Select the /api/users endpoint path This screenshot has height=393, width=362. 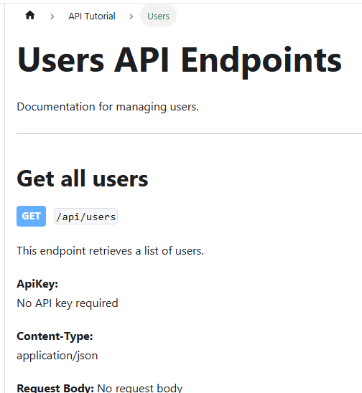[x=86, y=217]
